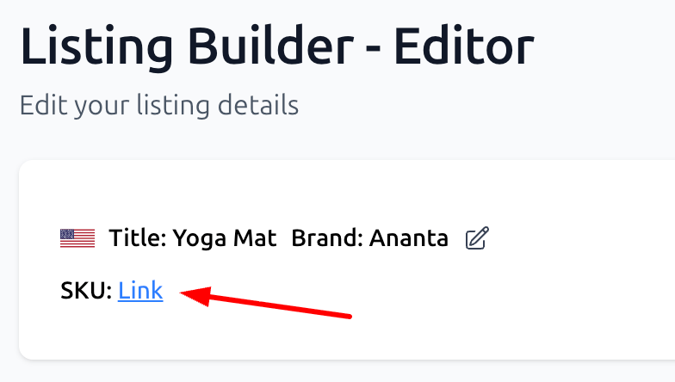Click the Brand: label text
Image resolution: width=675 pixels, height=382 pixels.
point(328,238)
